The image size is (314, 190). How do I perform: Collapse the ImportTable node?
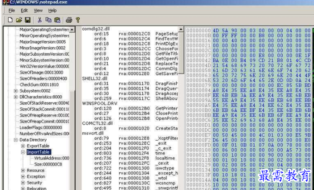coord(23,152)
